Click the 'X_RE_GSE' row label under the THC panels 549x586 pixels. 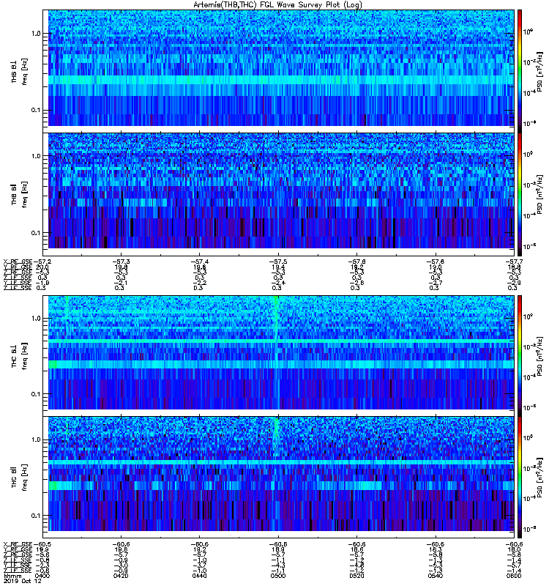(18, 544)
